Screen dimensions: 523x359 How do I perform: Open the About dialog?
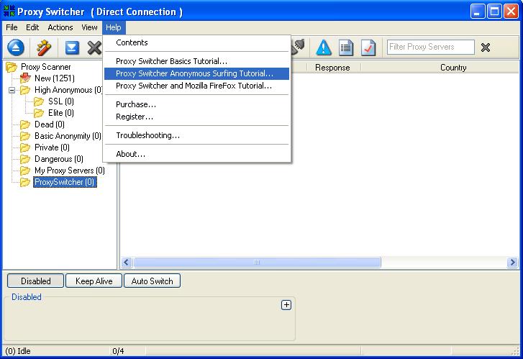coord(197,154)
